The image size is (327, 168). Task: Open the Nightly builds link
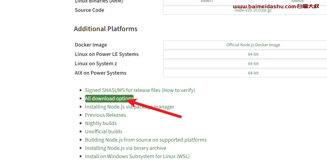(101, 123)
